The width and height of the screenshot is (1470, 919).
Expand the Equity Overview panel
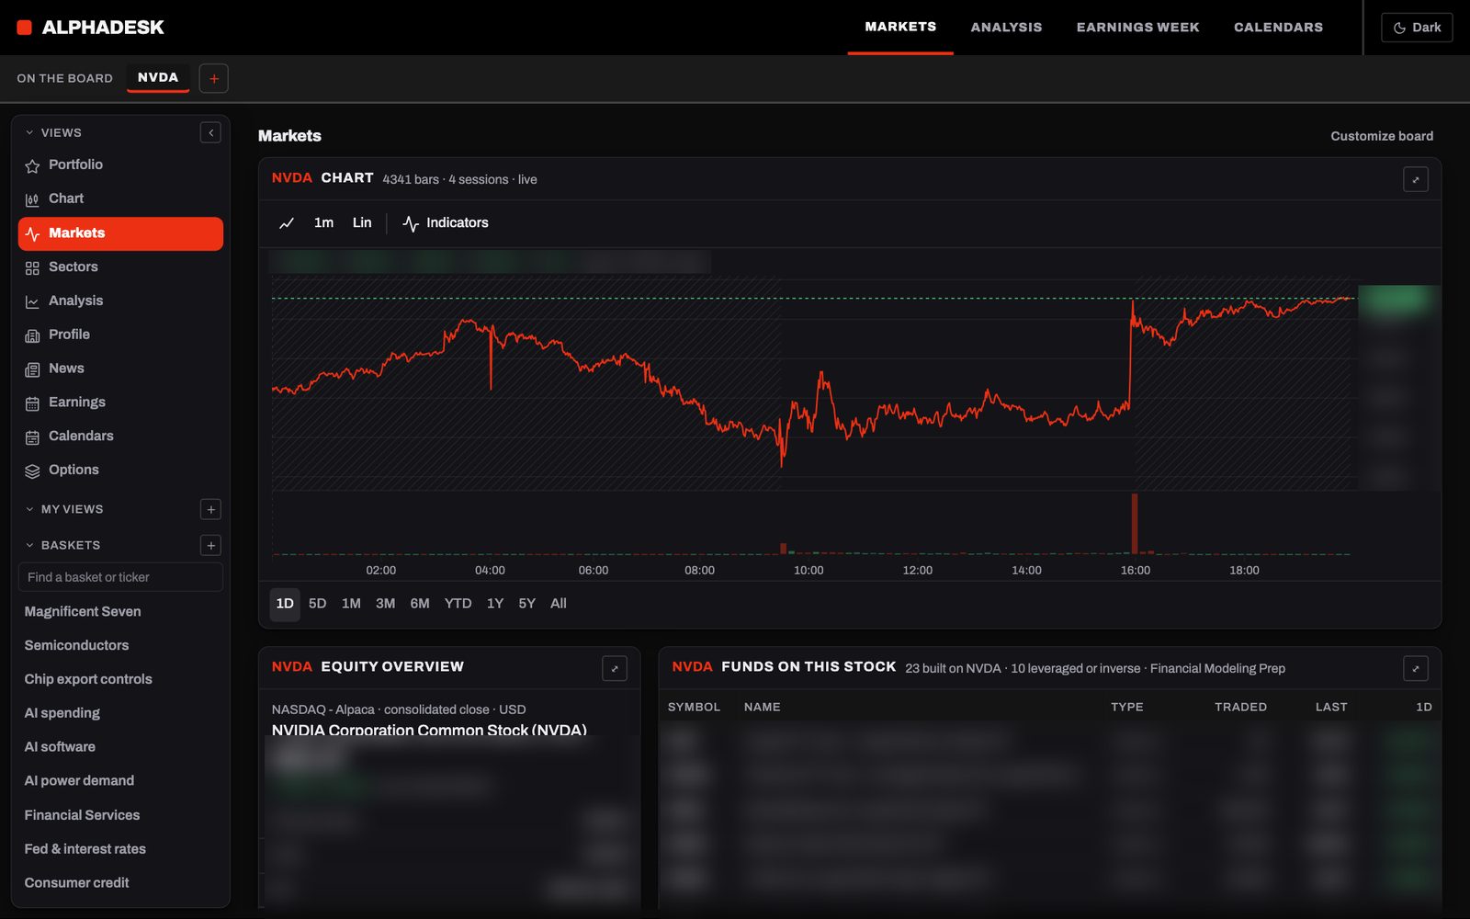[615, 668]
